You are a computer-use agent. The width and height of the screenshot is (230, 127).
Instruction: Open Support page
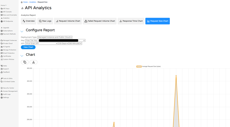point(5,69)
